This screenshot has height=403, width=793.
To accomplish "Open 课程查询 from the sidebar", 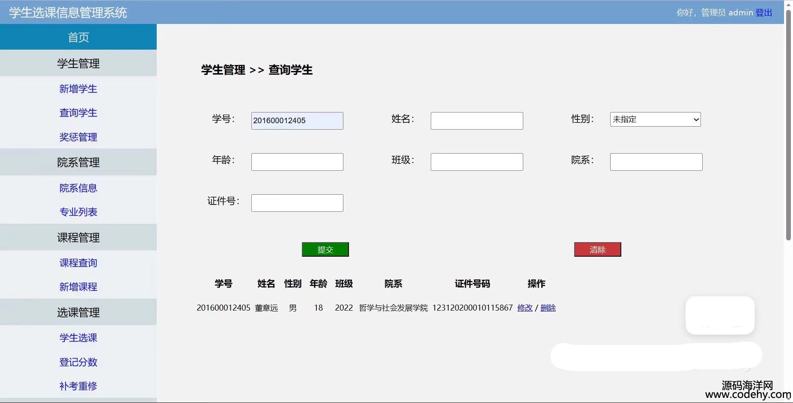I will [x=78, y=263].
